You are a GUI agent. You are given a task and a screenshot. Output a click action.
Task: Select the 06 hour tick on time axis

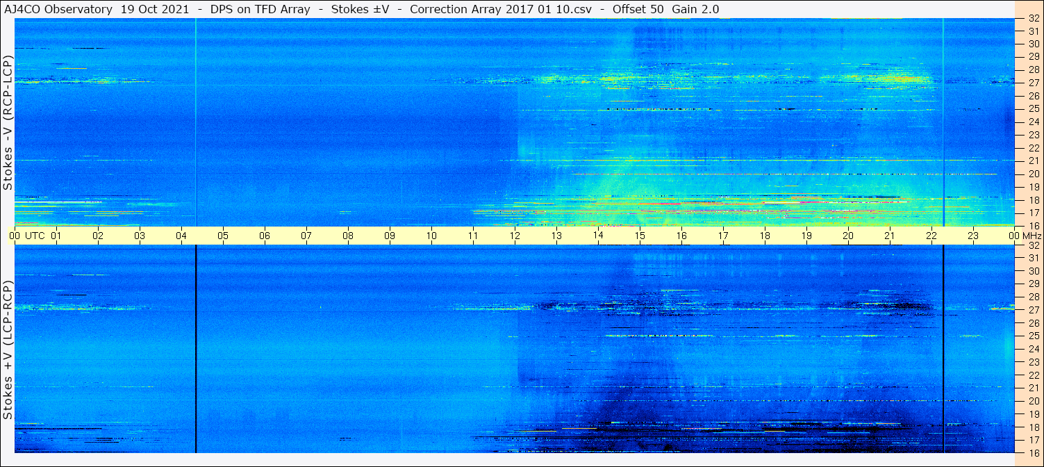tap(265, 236)
